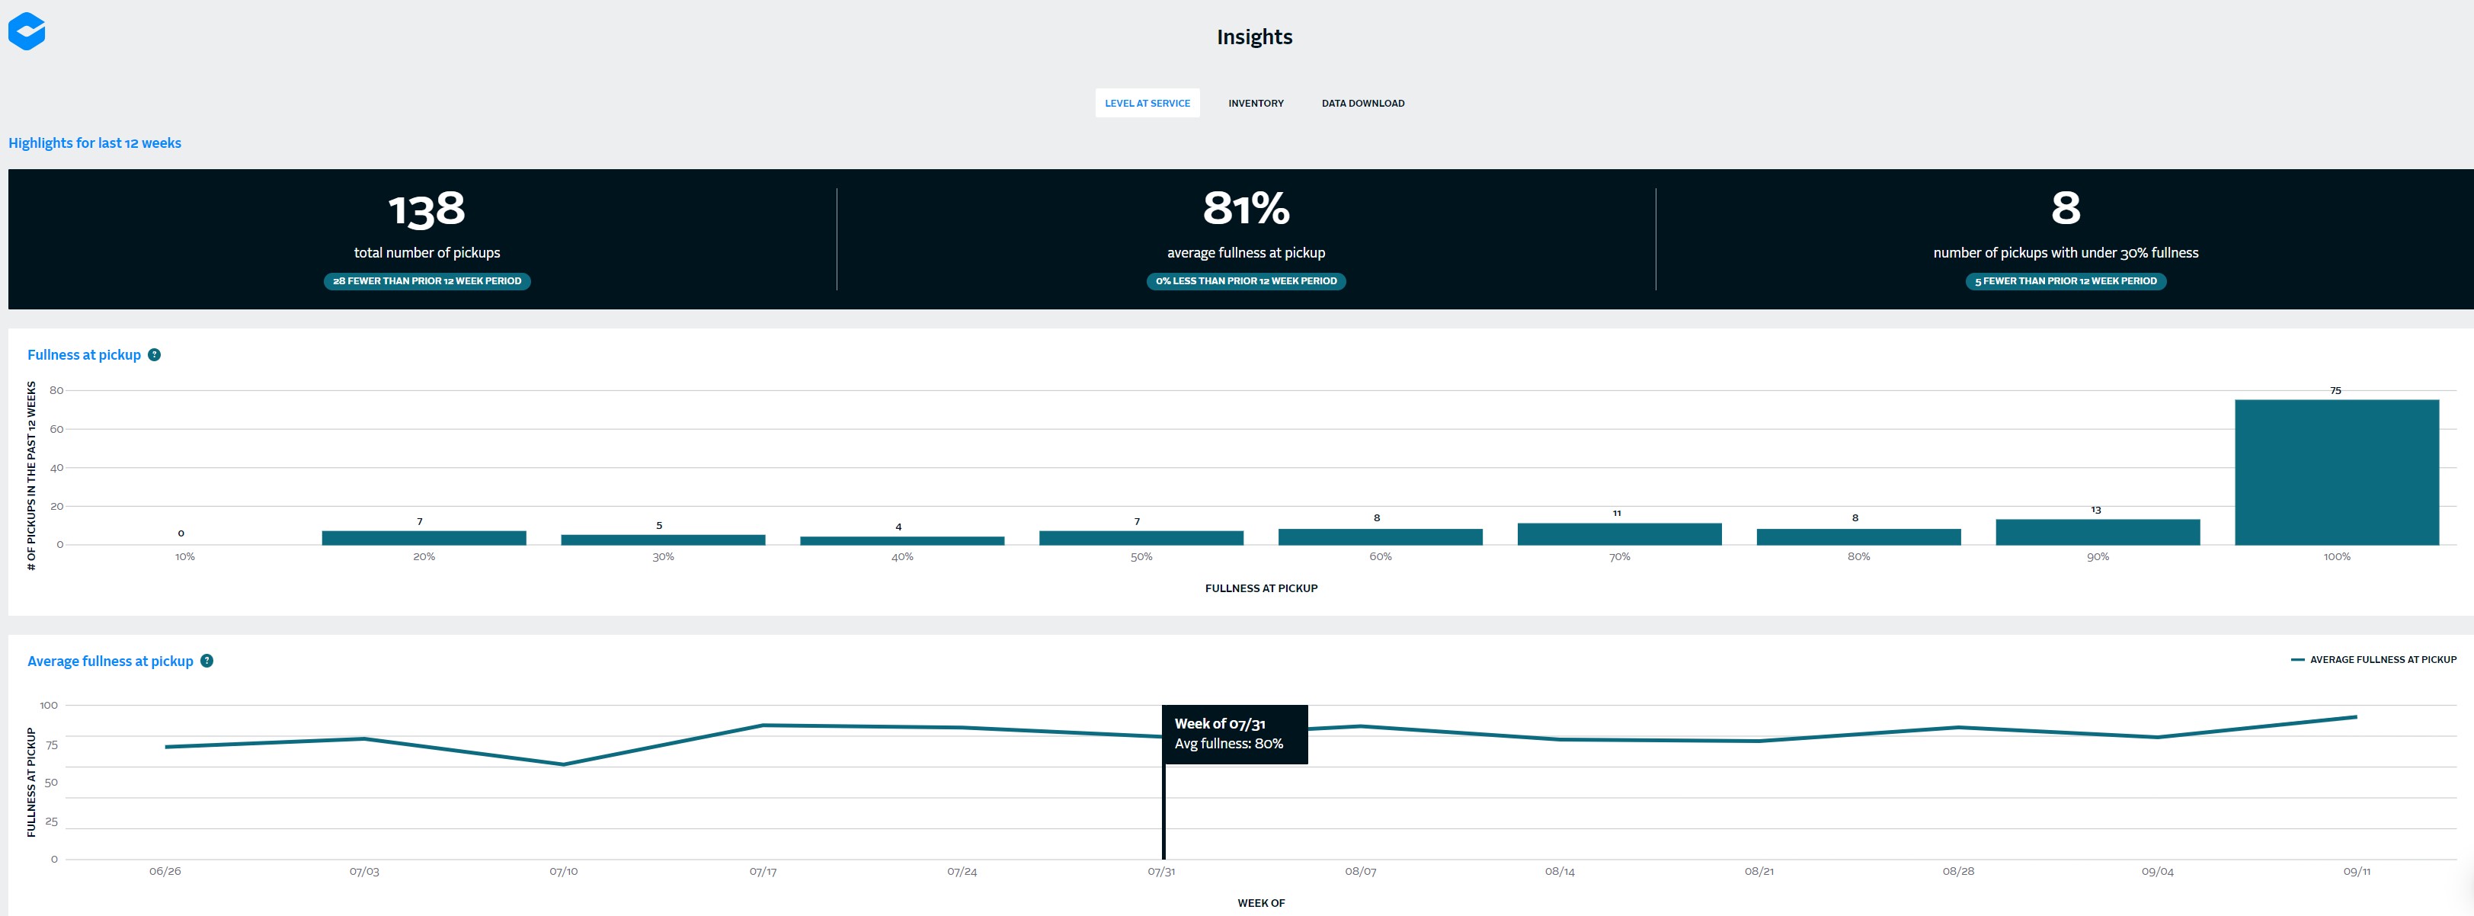Click the 60% fullness bar
Image resolution: width=2474 pixels, height=916 pixels.
pyautogui.click(x=1380, y=536)
